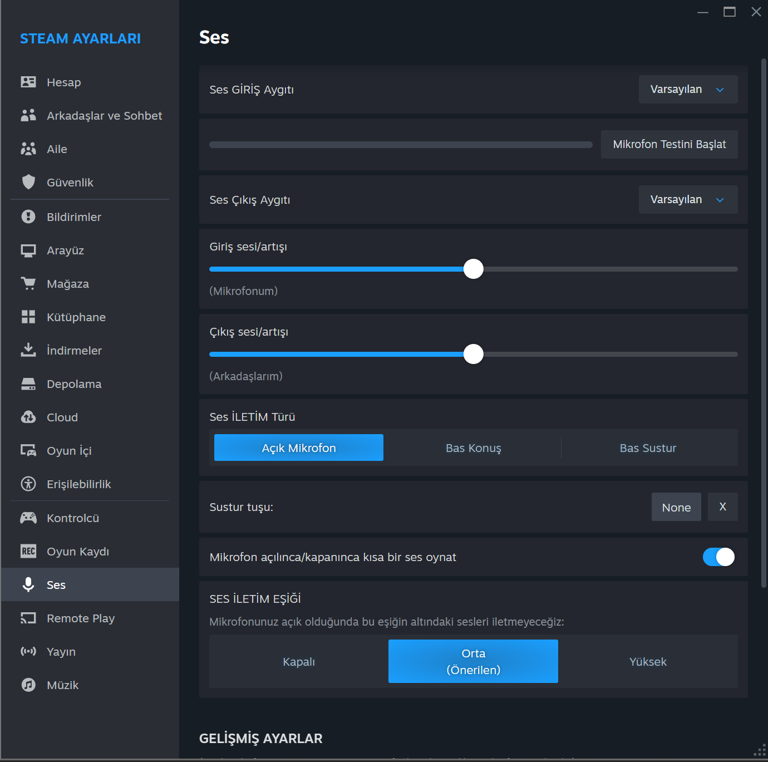Click the Oyun İçi overlay icon
The width and height of the screenshot is (768, 762).
click(x=28, y=450)
